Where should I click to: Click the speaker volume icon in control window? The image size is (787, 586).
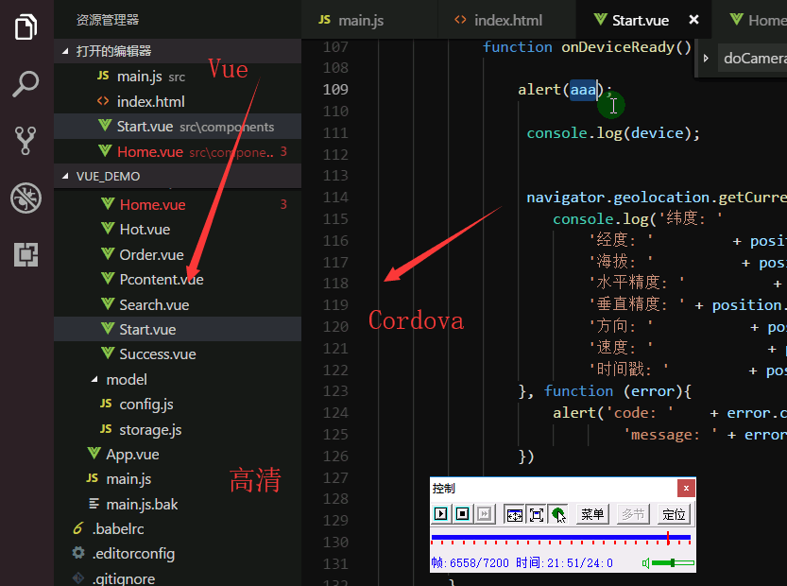point(646,563)
